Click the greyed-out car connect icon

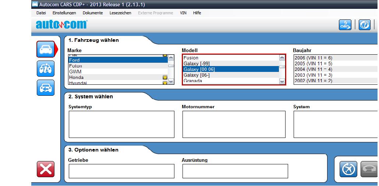point(369,169)
